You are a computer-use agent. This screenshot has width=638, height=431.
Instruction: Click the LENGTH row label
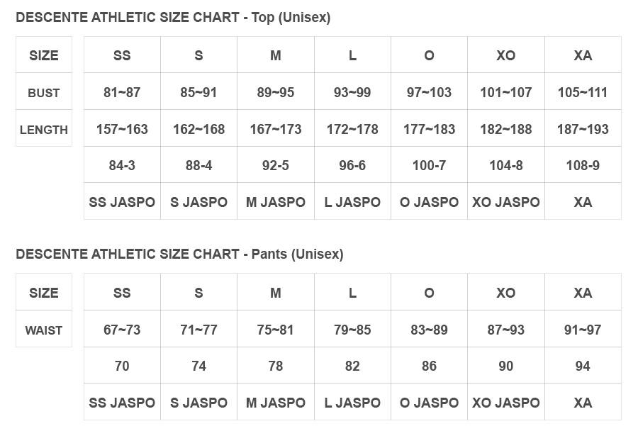pos(43,130)
